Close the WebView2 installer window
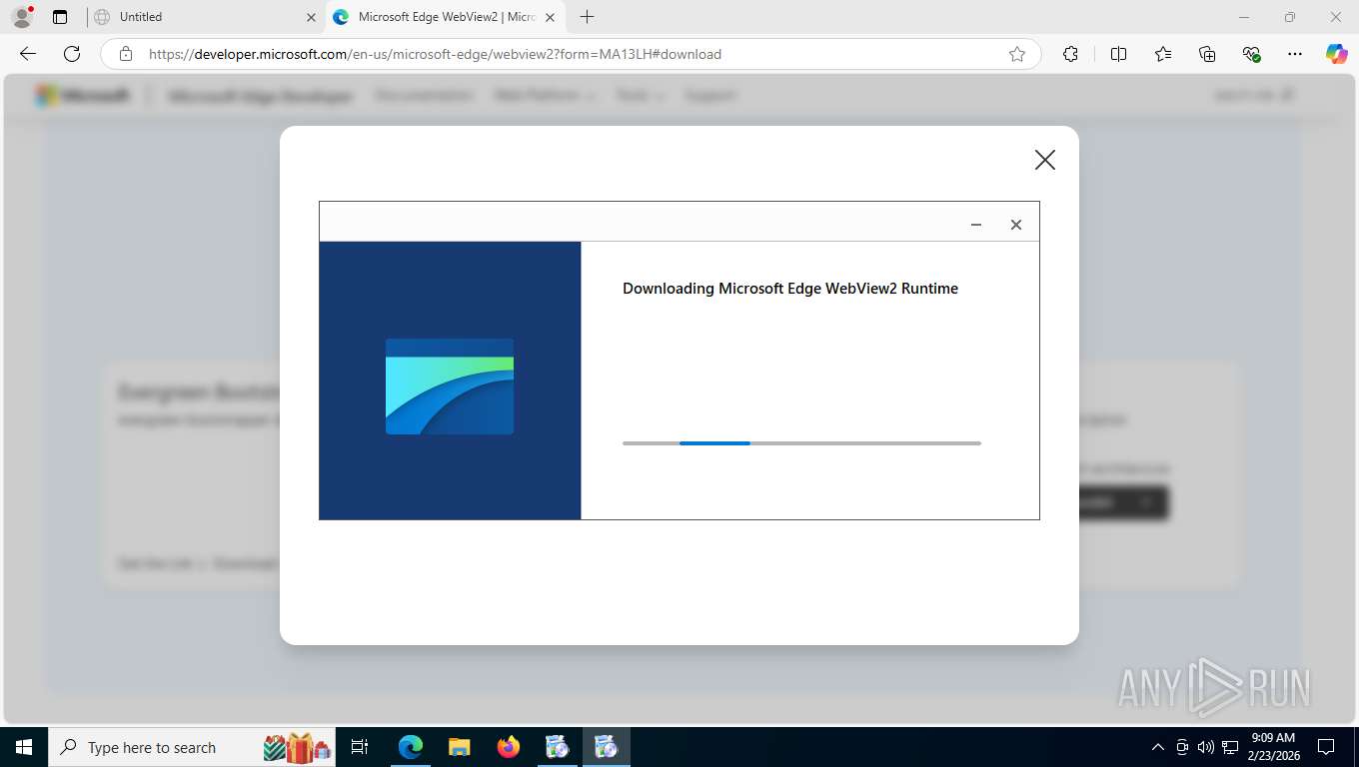Viewport: 1359px width, 767px height. pos(1016,225)
